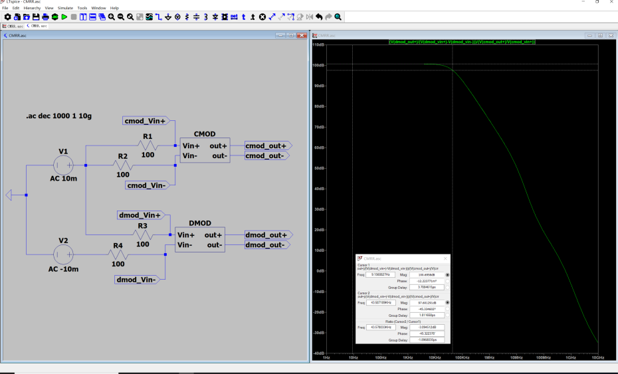The image size is (618, 374).
Task: Open the settings gear in the toolbar
Action: (7, 17)
